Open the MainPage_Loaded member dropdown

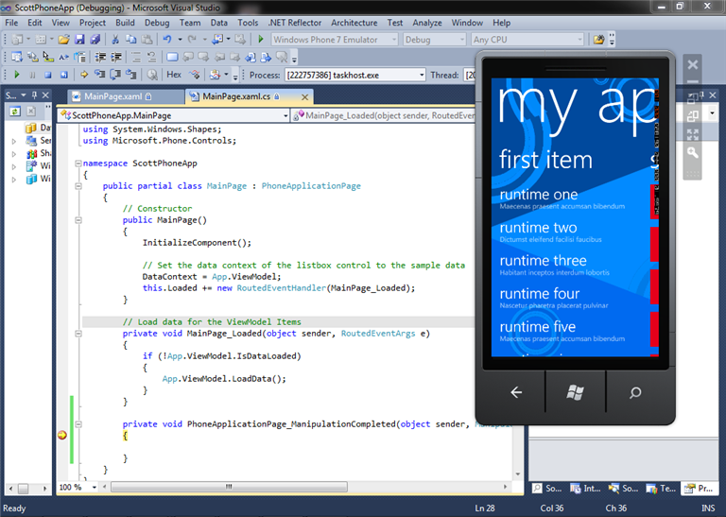(x=384, y=115)
